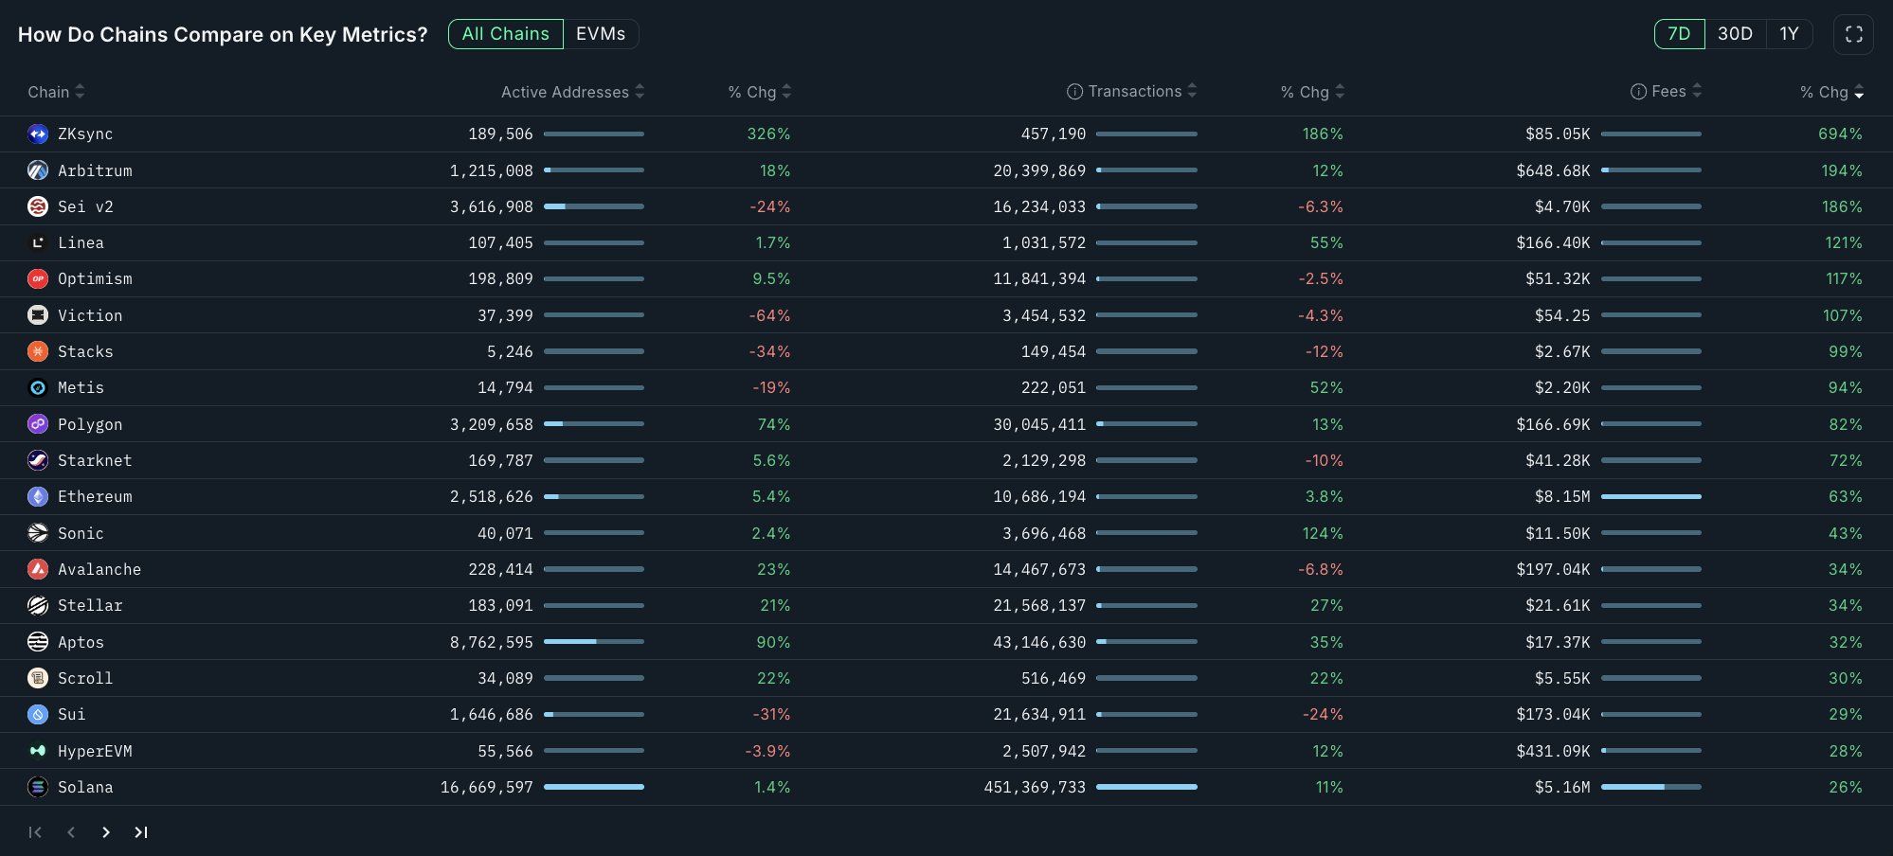The height and width of the screenshot is (856, 1893).
Task: Sort table by Active Addresses column
Action: (640, 92)
